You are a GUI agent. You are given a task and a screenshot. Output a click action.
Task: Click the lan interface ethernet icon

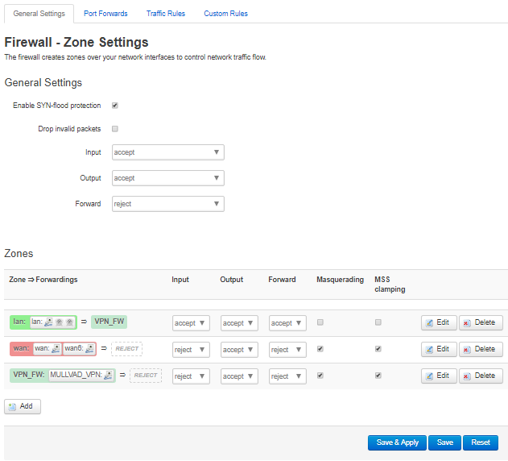tap(48, 322)
